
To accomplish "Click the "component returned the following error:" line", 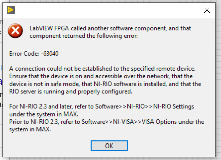I will coord(84,36).
